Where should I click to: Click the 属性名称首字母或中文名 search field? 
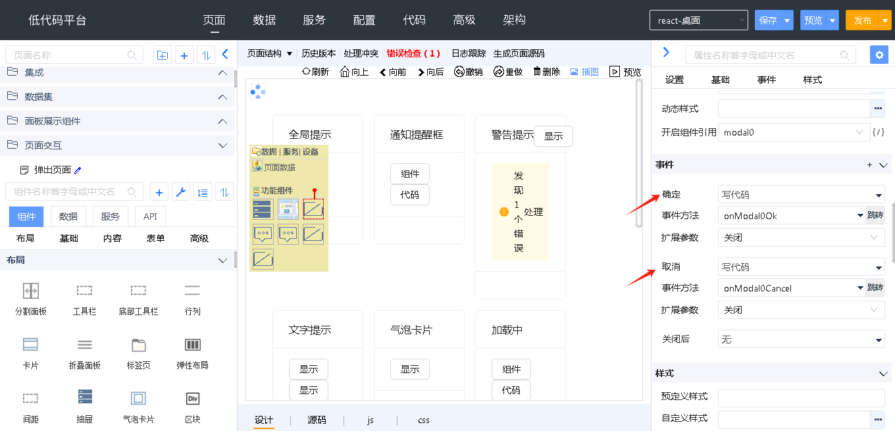point(771,55)
